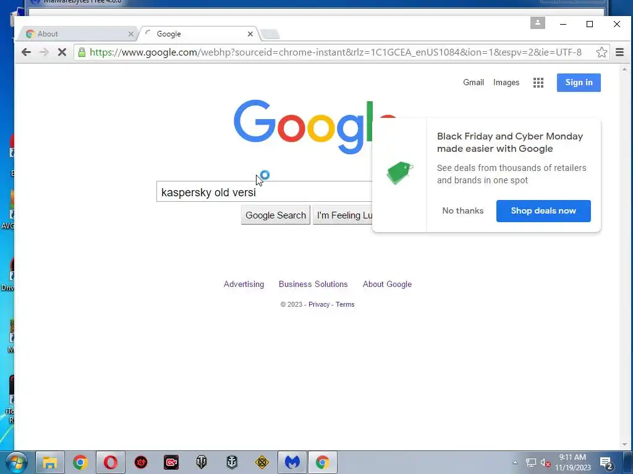Open the Advertising link
Image resolution: width=633 pixels, height=474 pixels.
(244, 284)
